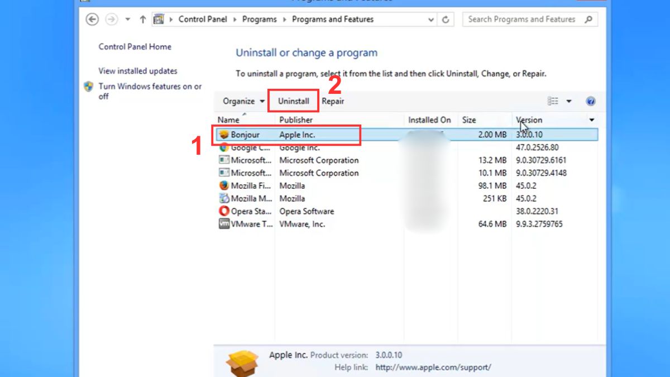The height and width of the screenshot is (377, 670).
Task: Expand the view options dropdown arrow
Action: click(569, 101)
